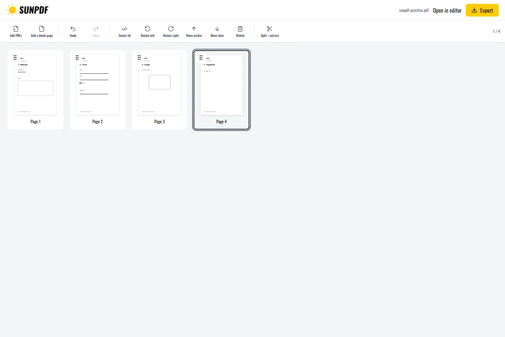The height and width of the screenshot is (337, 505).
Task: Click the drag handle on Page 2
Action: [x=77, y=58]
